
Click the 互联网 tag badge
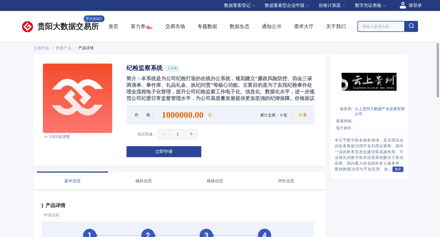(172, 68)
